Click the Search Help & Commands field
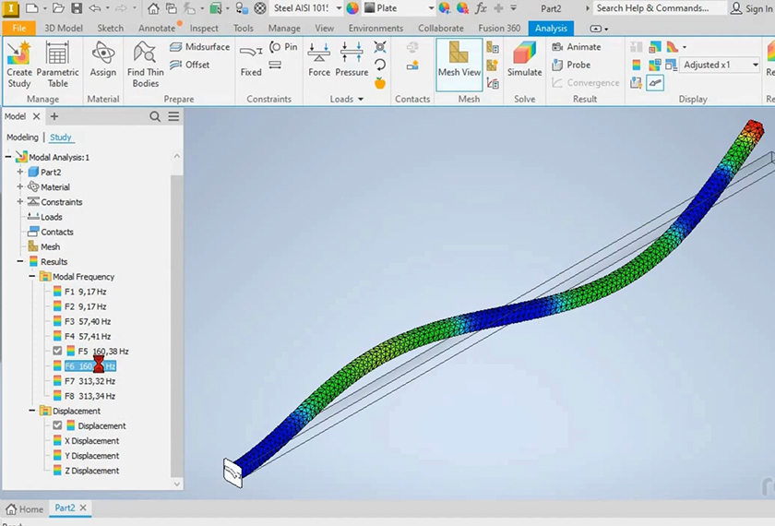 click(x=653, y=8)
